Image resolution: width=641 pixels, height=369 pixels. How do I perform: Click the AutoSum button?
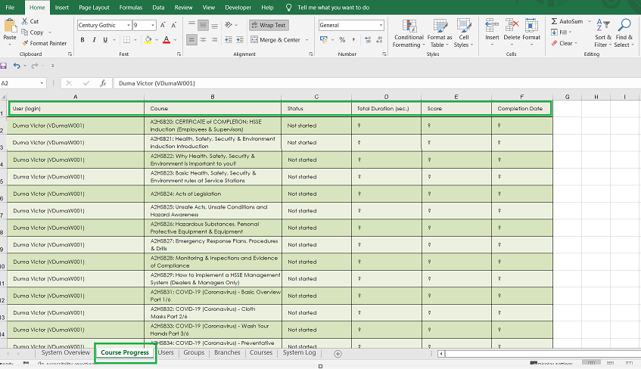(x=566, y=21)
